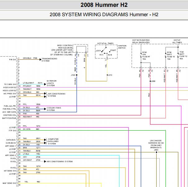Click the 'TAN/WHT' wire color at pin 11
Screen dimensions: 188x187
point(27,89)
